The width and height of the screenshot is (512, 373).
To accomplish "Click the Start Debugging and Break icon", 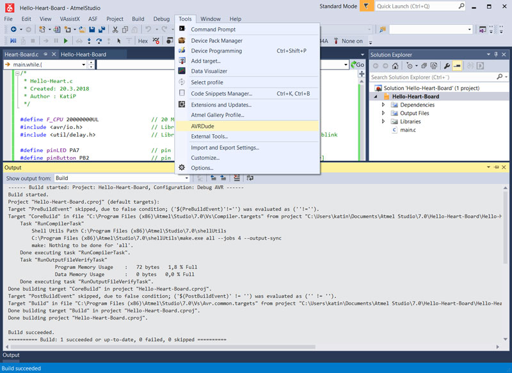I will (x=13, y=41).
